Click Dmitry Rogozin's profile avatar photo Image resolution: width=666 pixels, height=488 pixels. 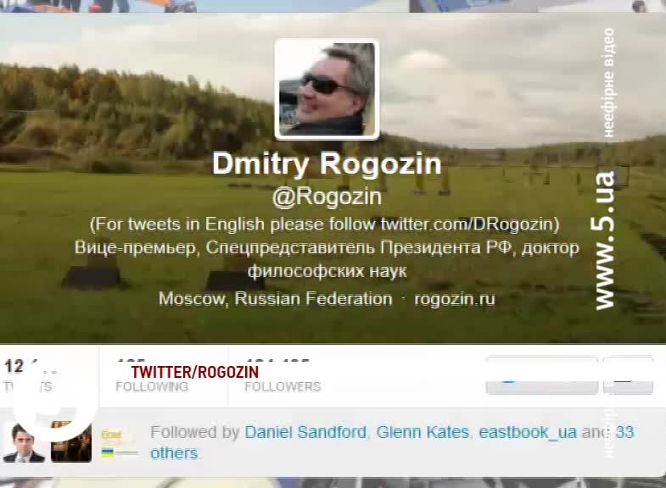327,89
